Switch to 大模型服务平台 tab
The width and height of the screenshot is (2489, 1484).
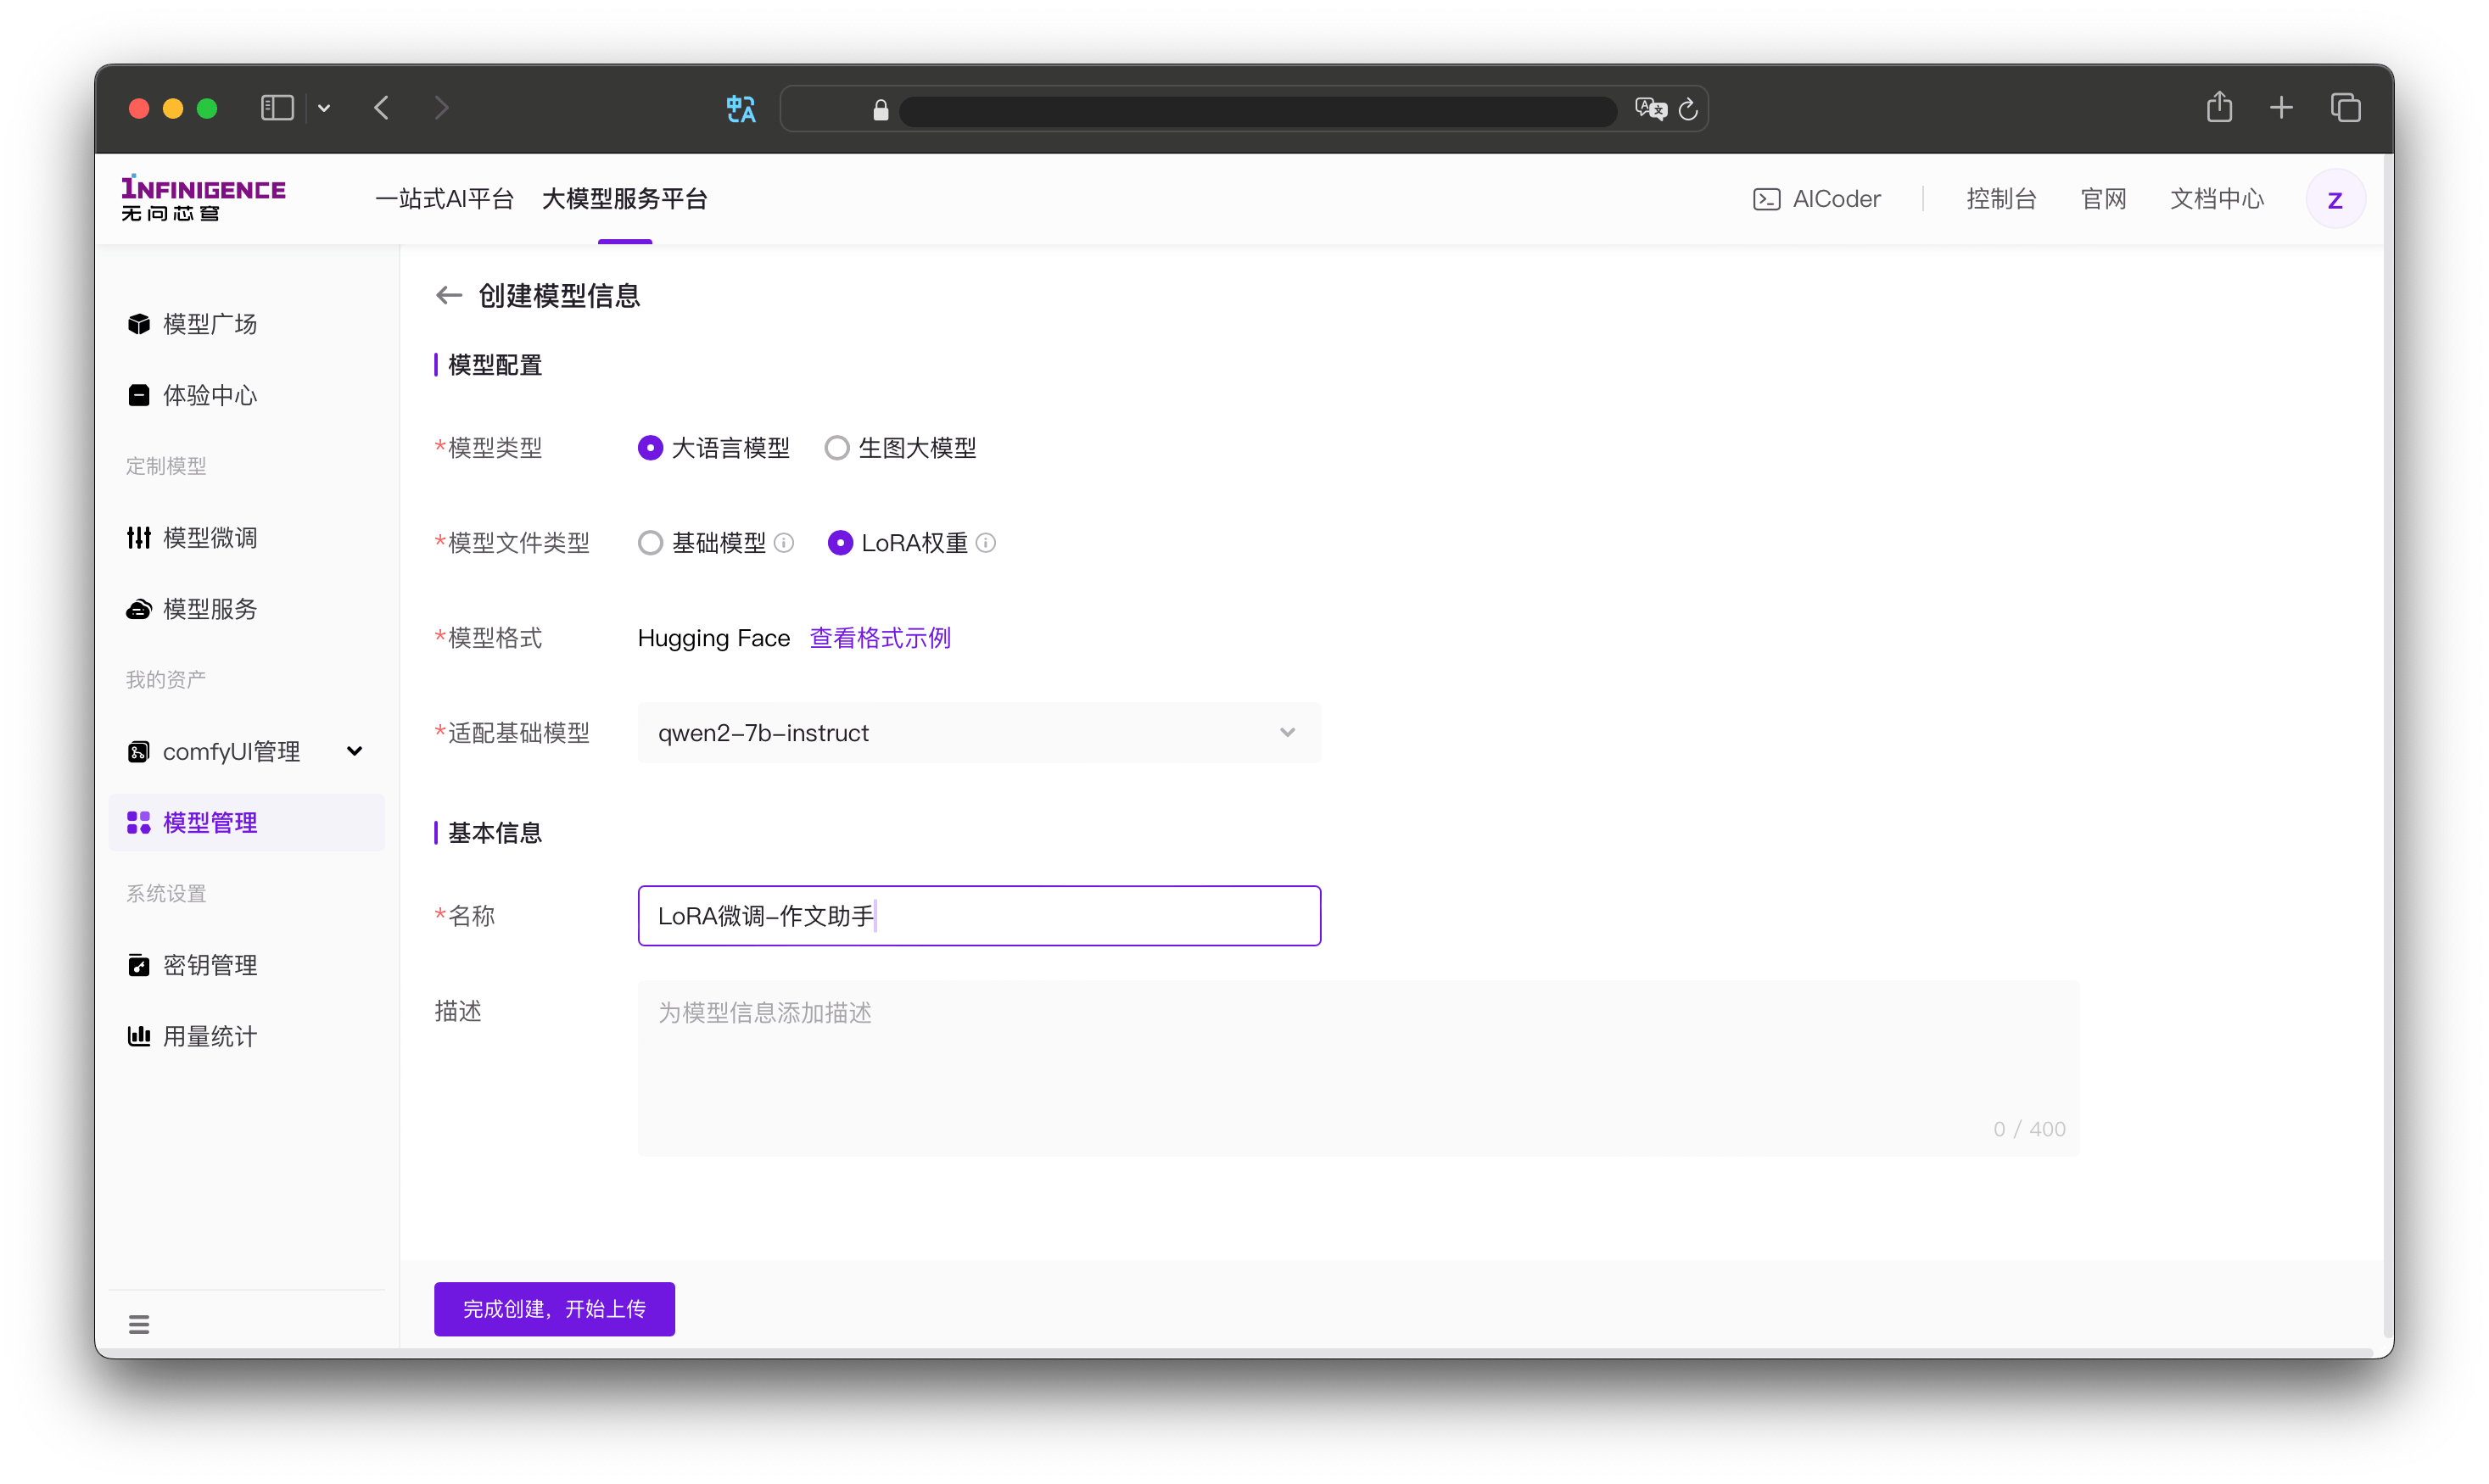(x=625, y=199)
